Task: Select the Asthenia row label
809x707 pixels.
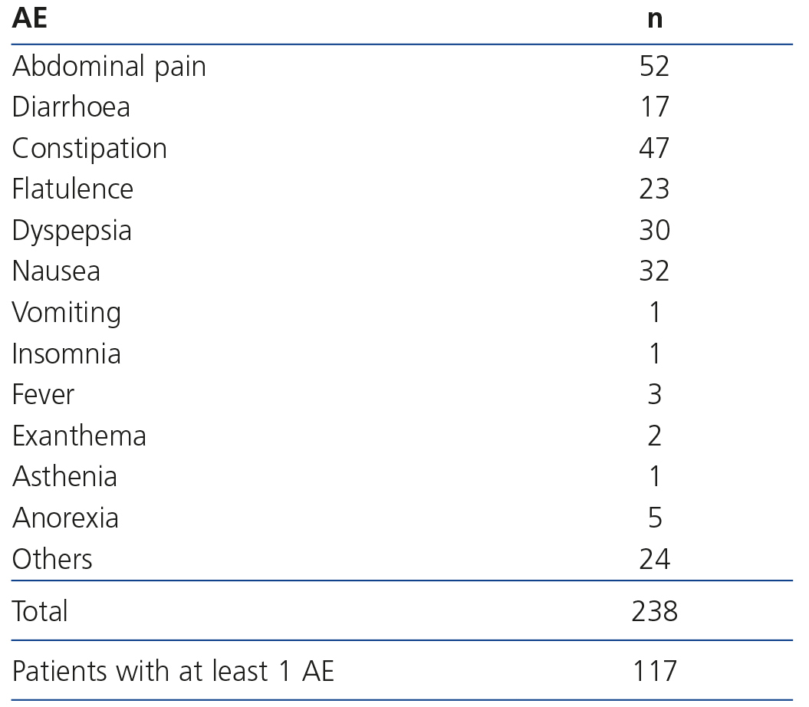Action: click(64, 477)
